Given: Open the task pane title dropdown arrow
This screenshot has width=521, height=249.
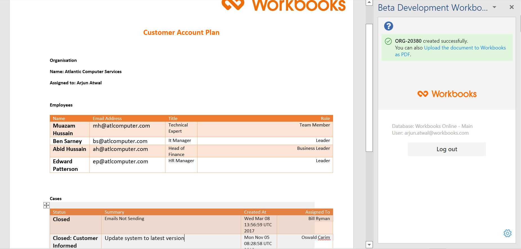Looking at the screenshot, I should (x=494, y=7).
